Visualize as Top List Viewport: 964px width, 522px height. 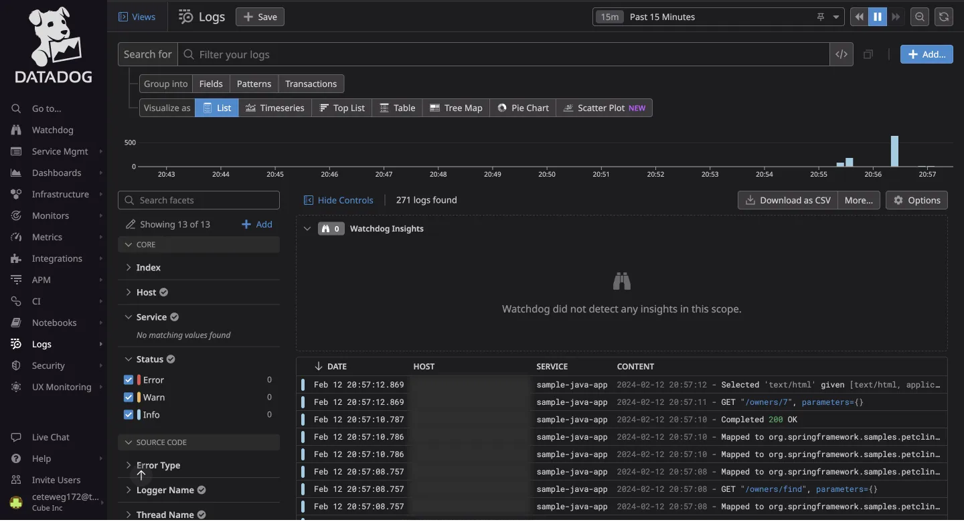click(x=342, y=108)
